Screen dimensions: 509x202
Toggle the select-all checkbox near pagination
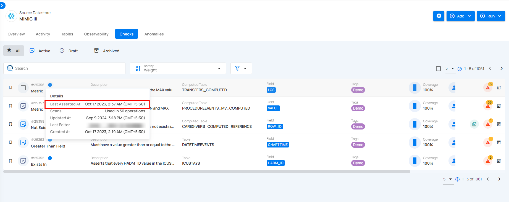click(x=438, y=69)
